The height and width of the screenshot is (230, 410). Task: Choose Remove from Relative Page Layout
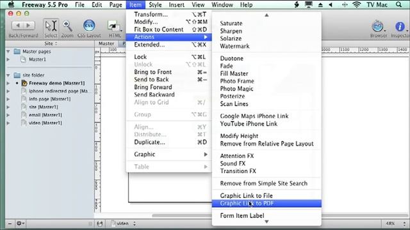pyautogui.click(x=266, y=144)
